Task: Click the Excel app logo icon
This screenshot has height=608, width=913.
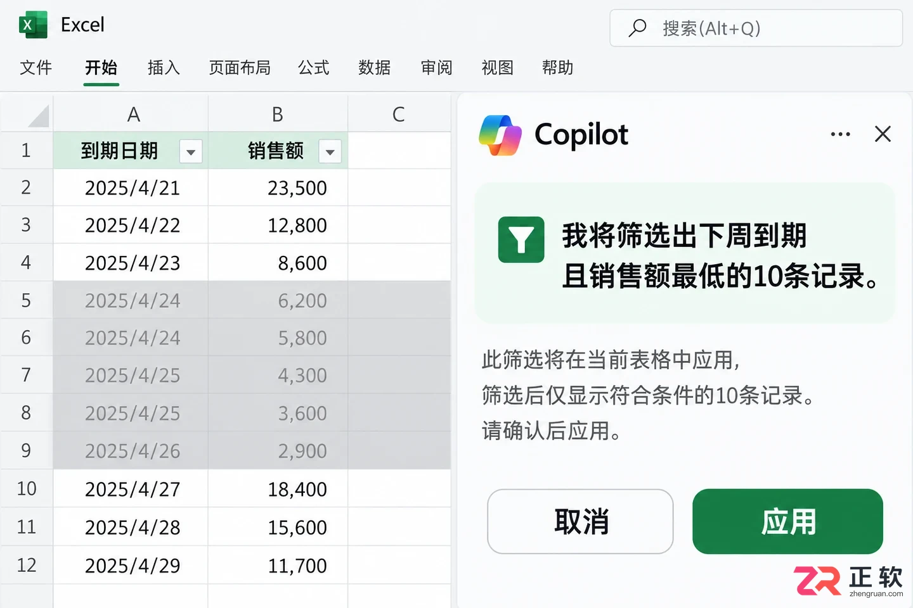Action: (x=33, y=25)
